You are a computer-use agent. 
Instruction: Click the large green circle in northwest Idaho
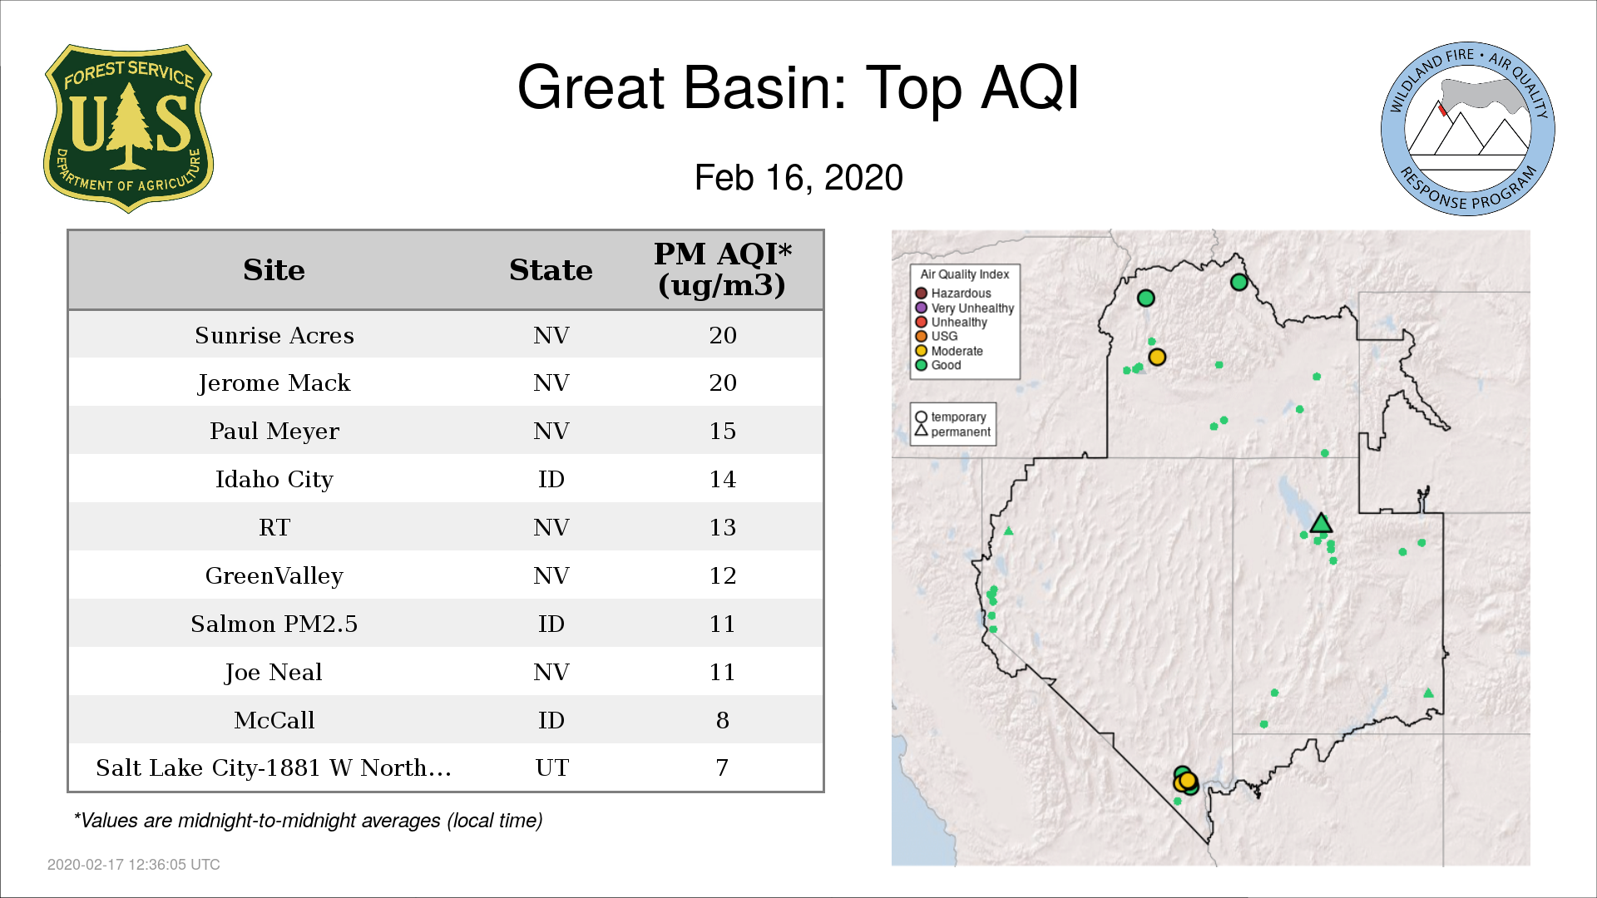pyautogui.click(x=1146, y=298)
